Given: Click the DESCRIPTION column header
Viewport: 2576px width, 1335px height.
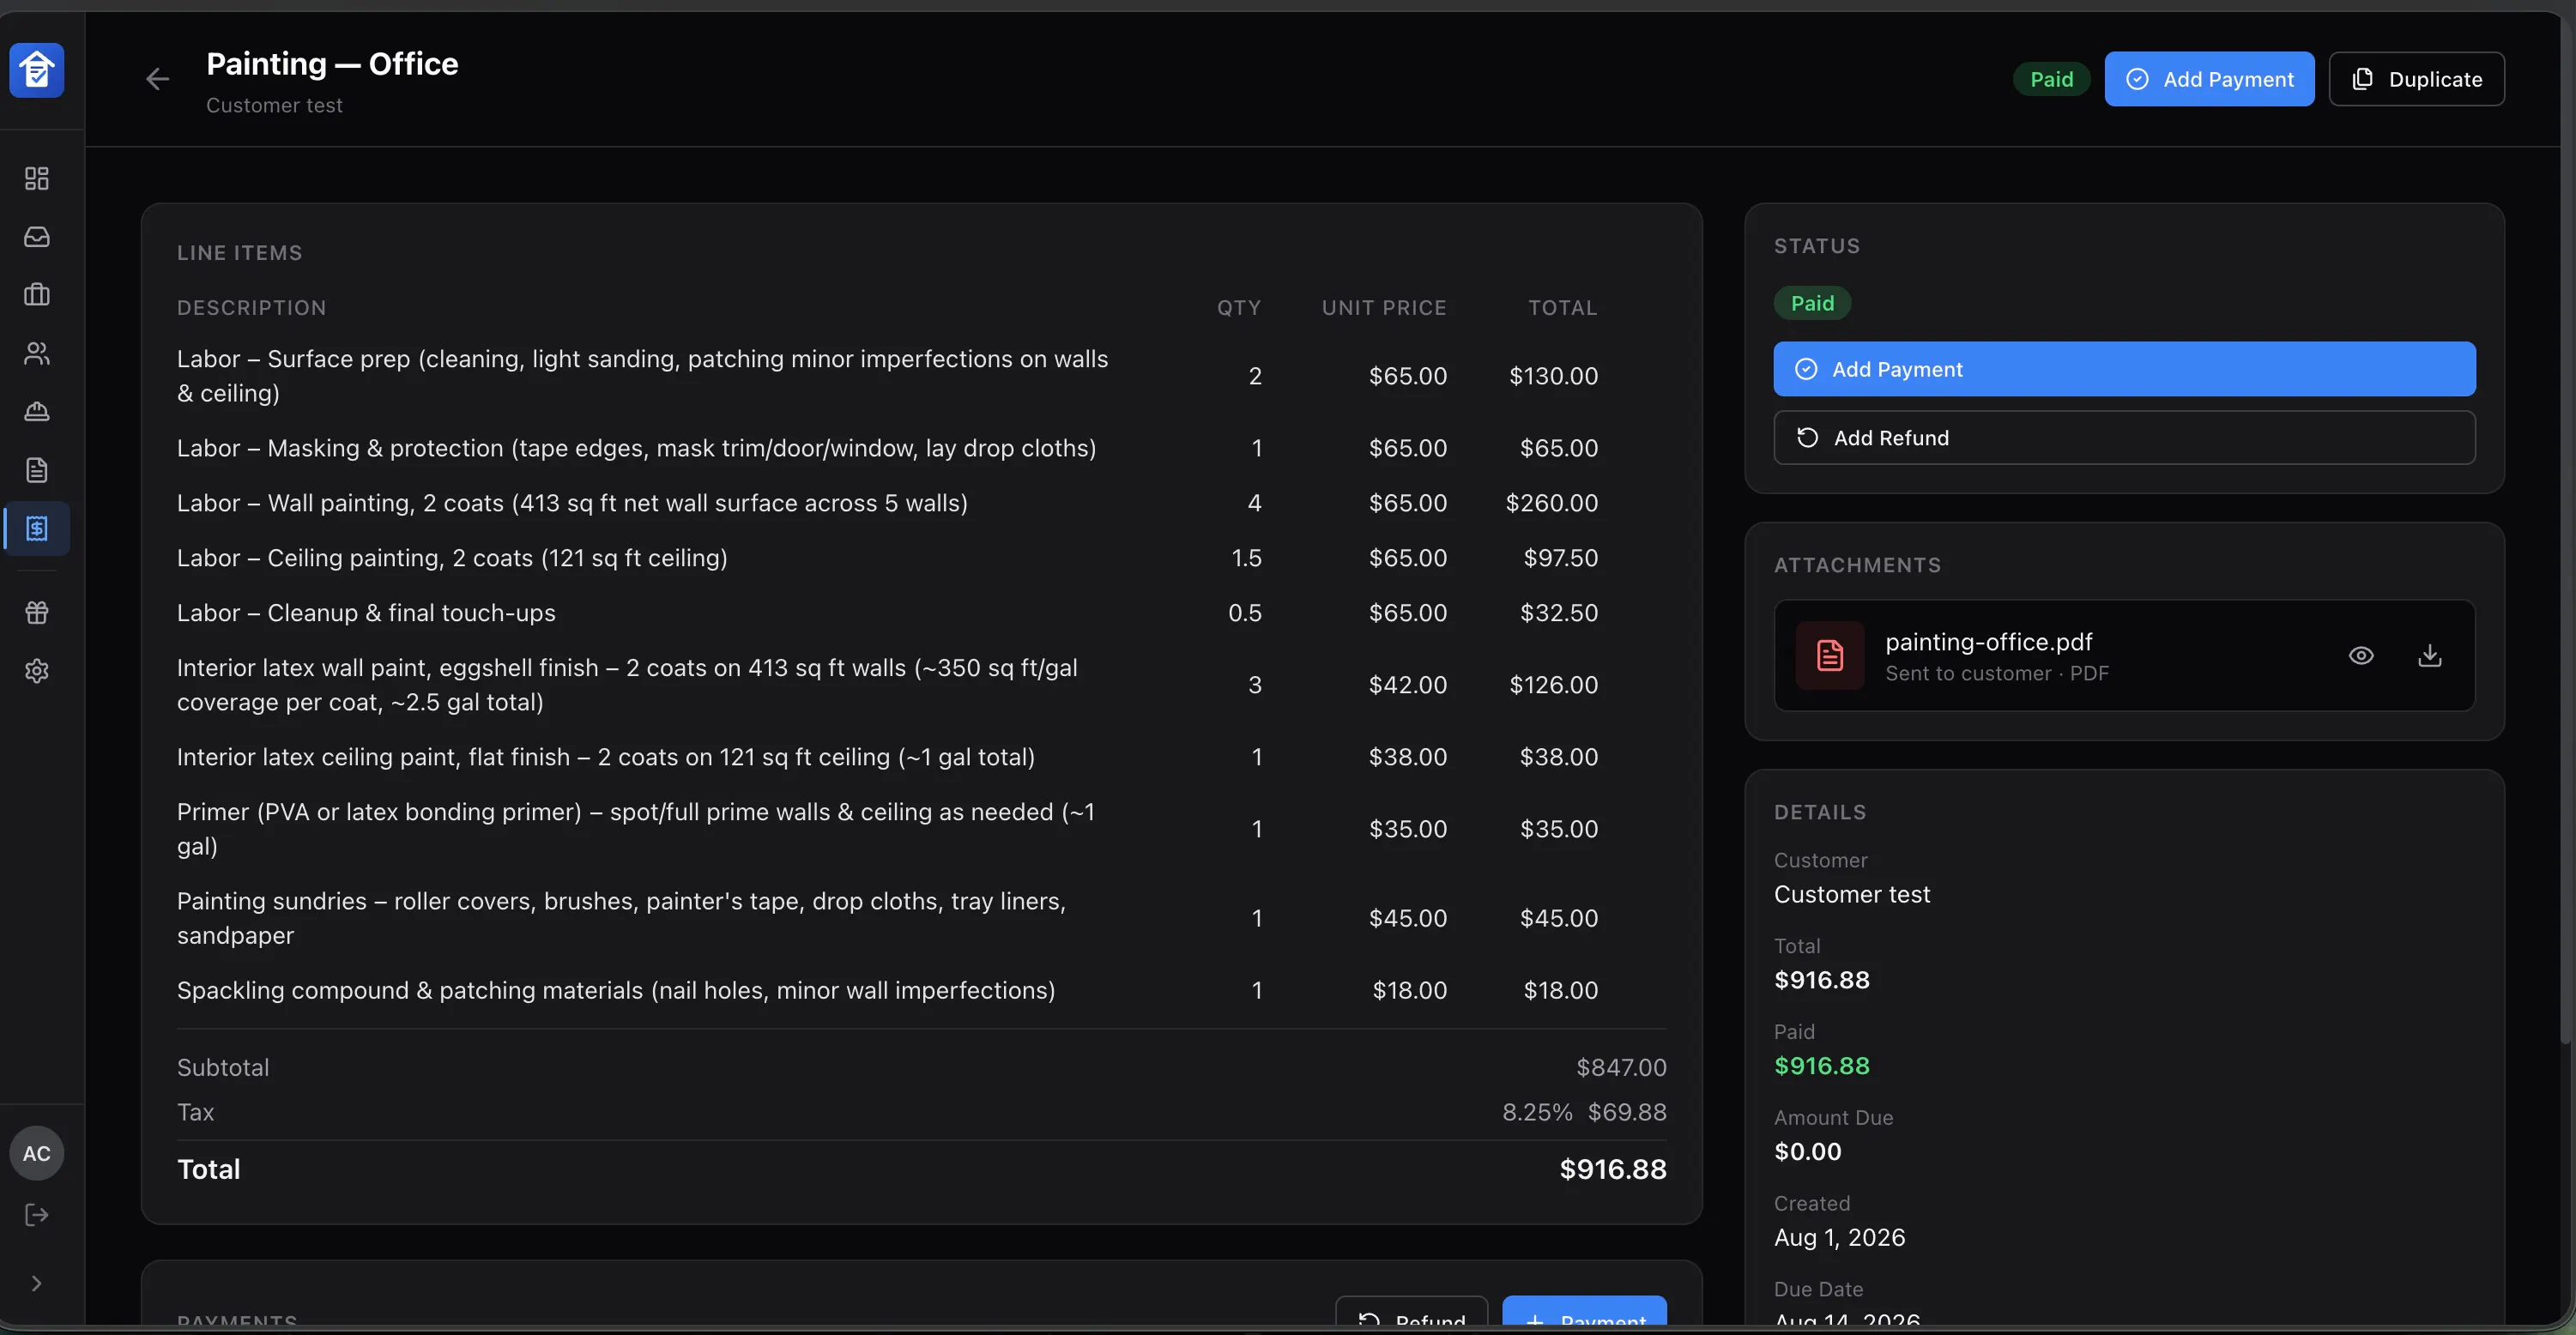Looking at the screenshot, I should pos(252,308).
